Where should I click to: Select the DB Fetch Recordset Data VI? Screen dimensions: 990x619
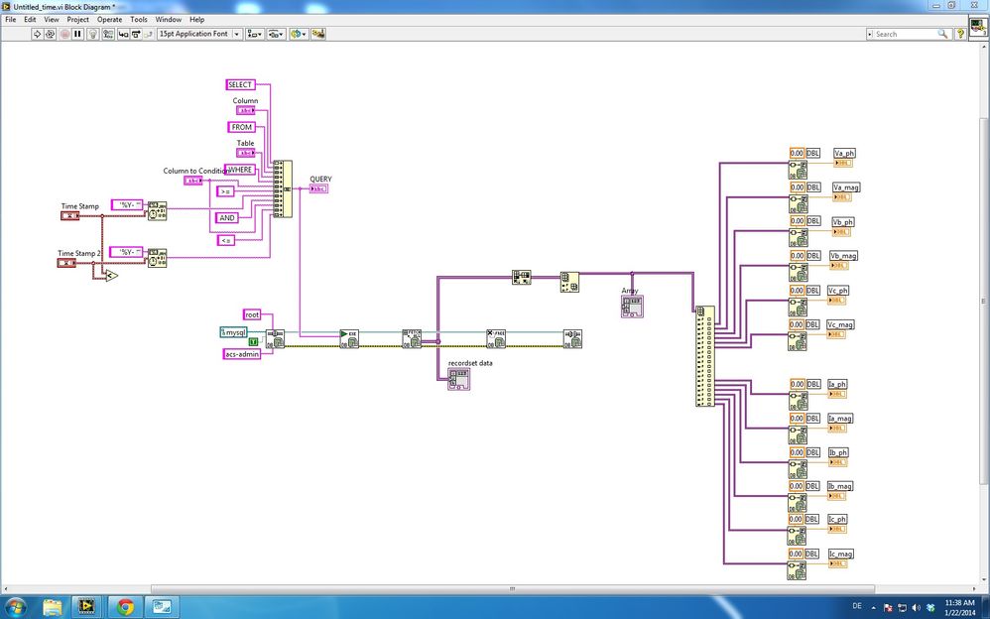point(412,338)
